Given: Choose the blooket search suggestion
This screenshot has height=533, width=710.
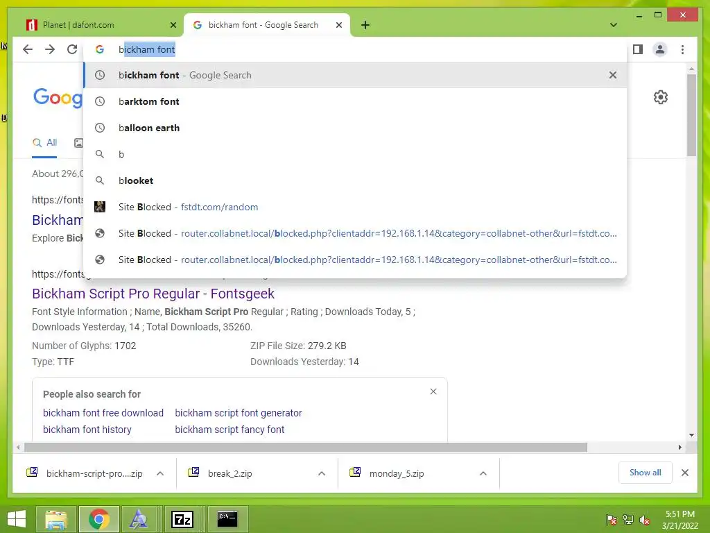Looking at the screenshot, I should [356, 180].
